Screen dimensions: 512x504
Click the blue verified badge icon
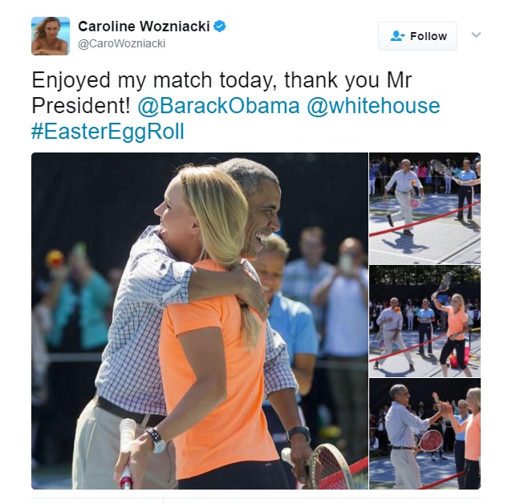pos(219,26)
